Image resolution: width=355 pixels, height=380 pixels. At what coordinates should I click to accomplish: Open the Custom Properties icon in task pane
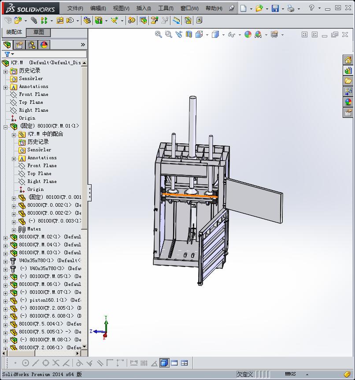pyautogui.click(x=348, y=113)
